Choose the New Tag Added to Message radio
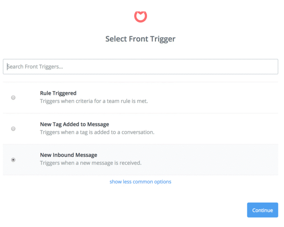The image size is (284, 227). [x=13, y=129]
